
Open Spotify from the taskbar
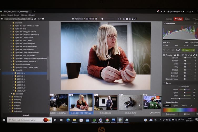click(x=94, y=120)
